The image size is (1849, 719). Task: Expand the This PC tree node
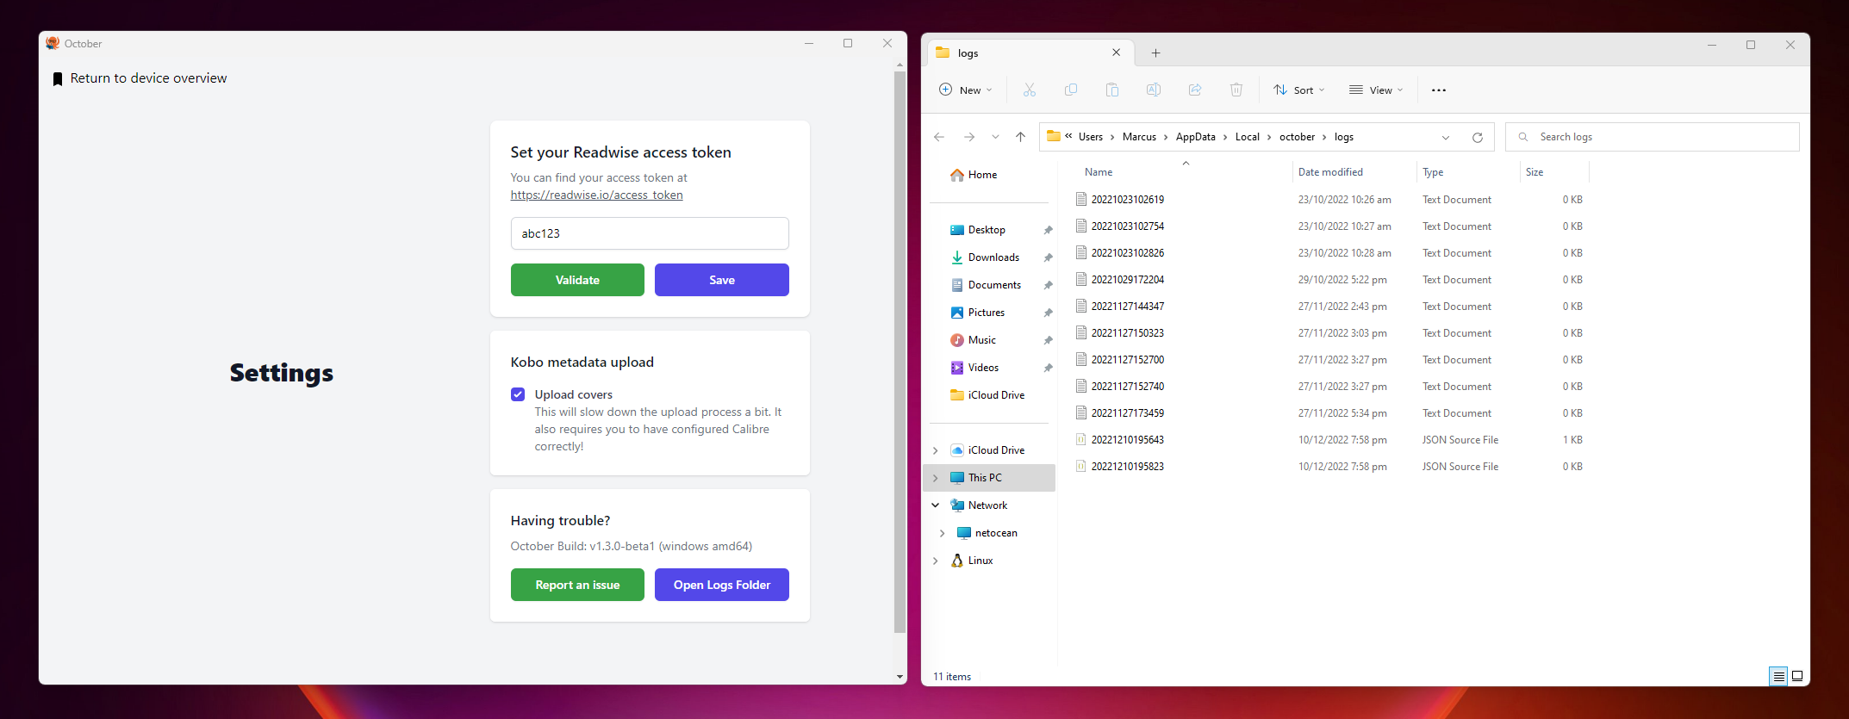(936, 478)
